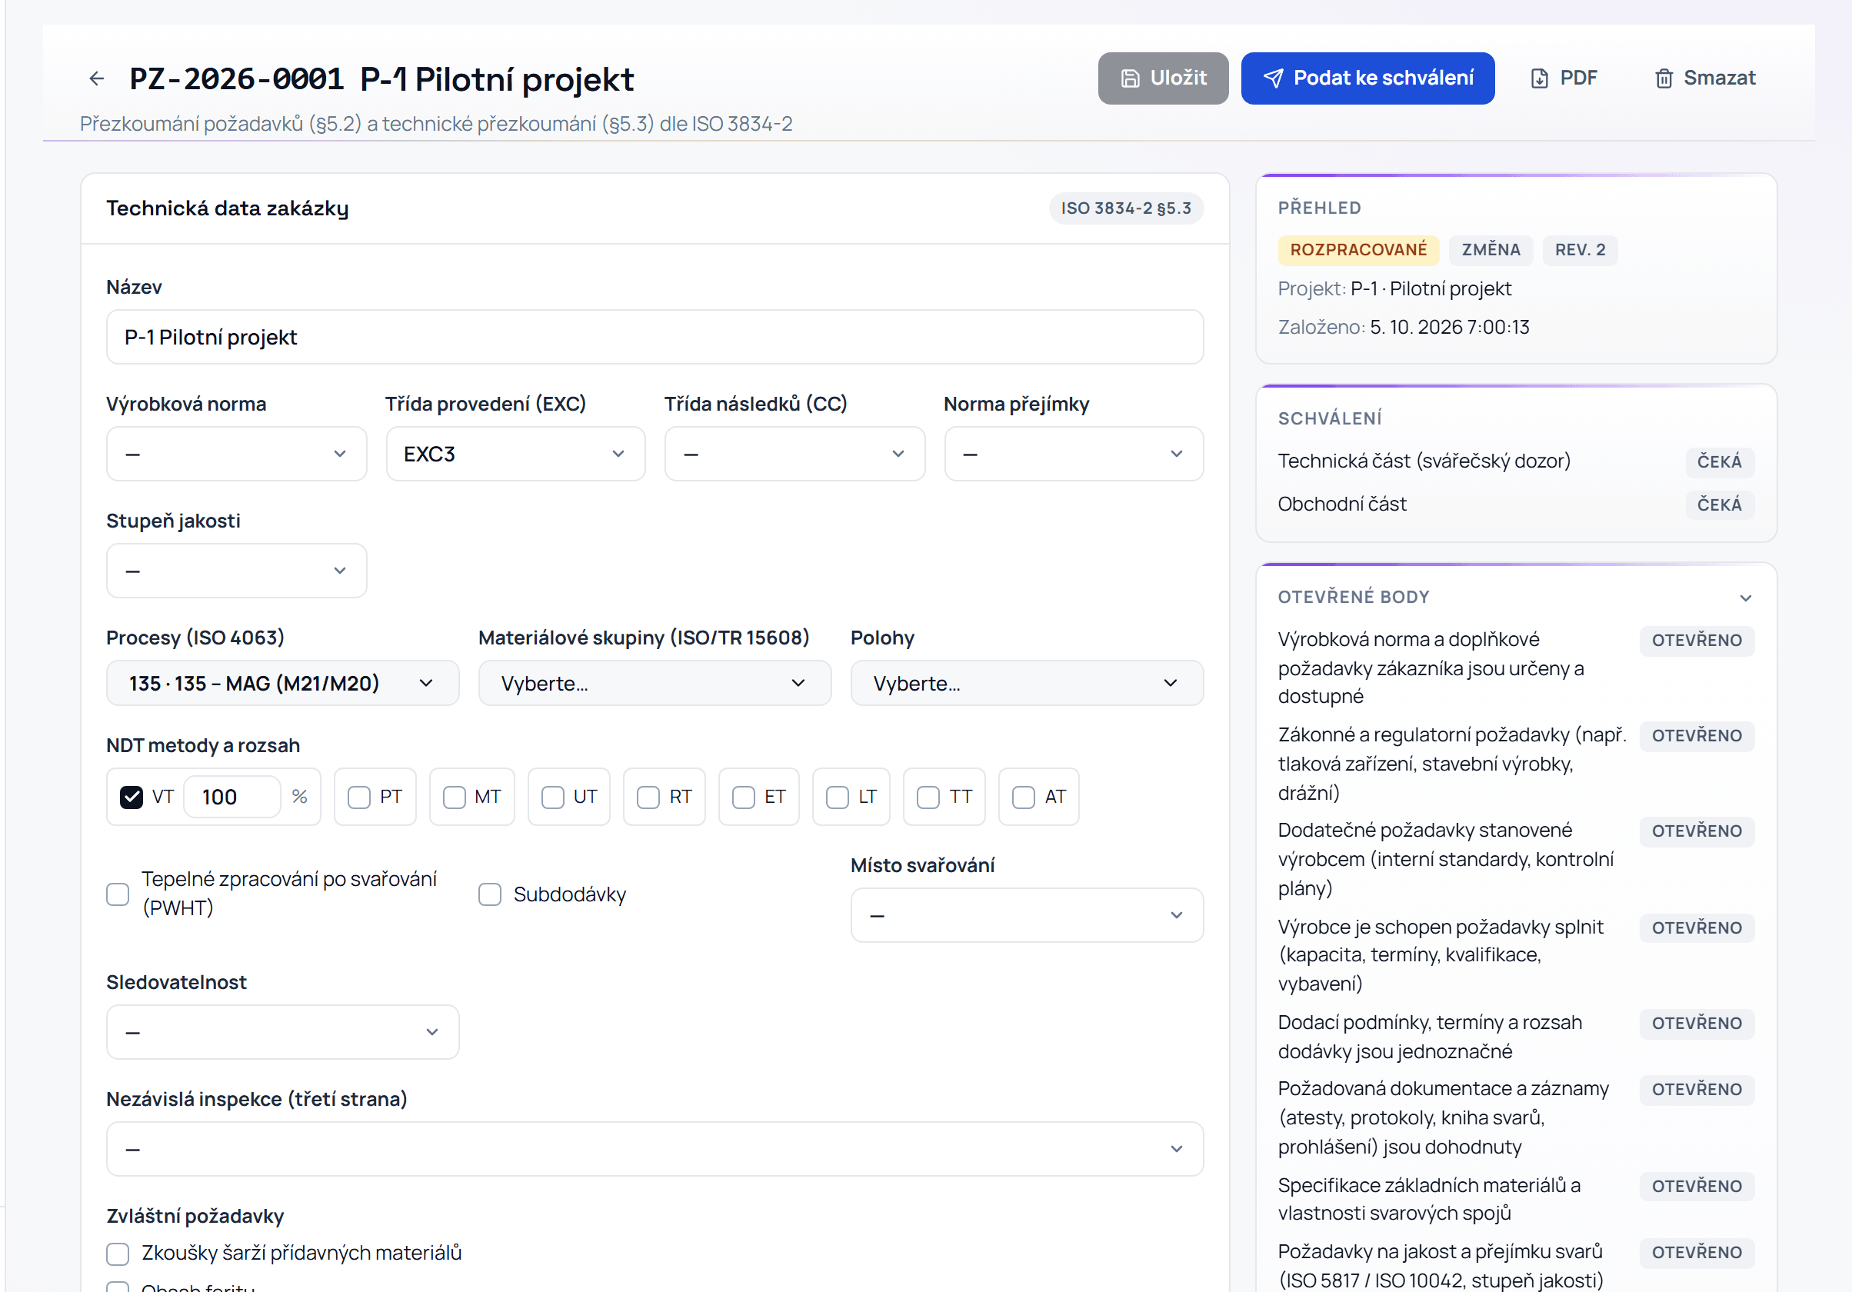Click the REV. 2 badge
Image resolution: width=1852 pixels, height=1292 pixels.
(1580, 249)
